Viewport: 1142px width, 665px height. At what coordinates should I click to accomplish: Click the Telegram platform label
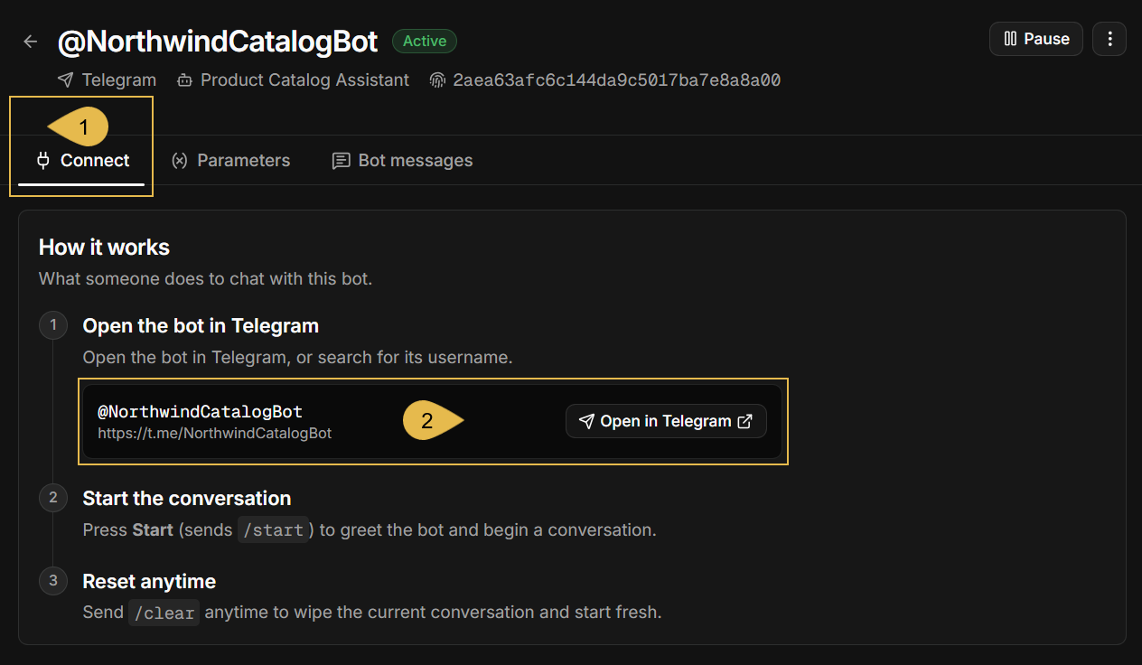tap(119, 80)
